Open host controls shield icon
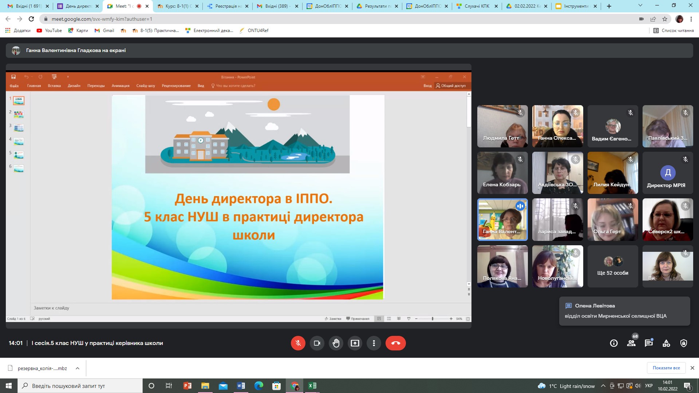699x393 pixels. tap(684, 343)
